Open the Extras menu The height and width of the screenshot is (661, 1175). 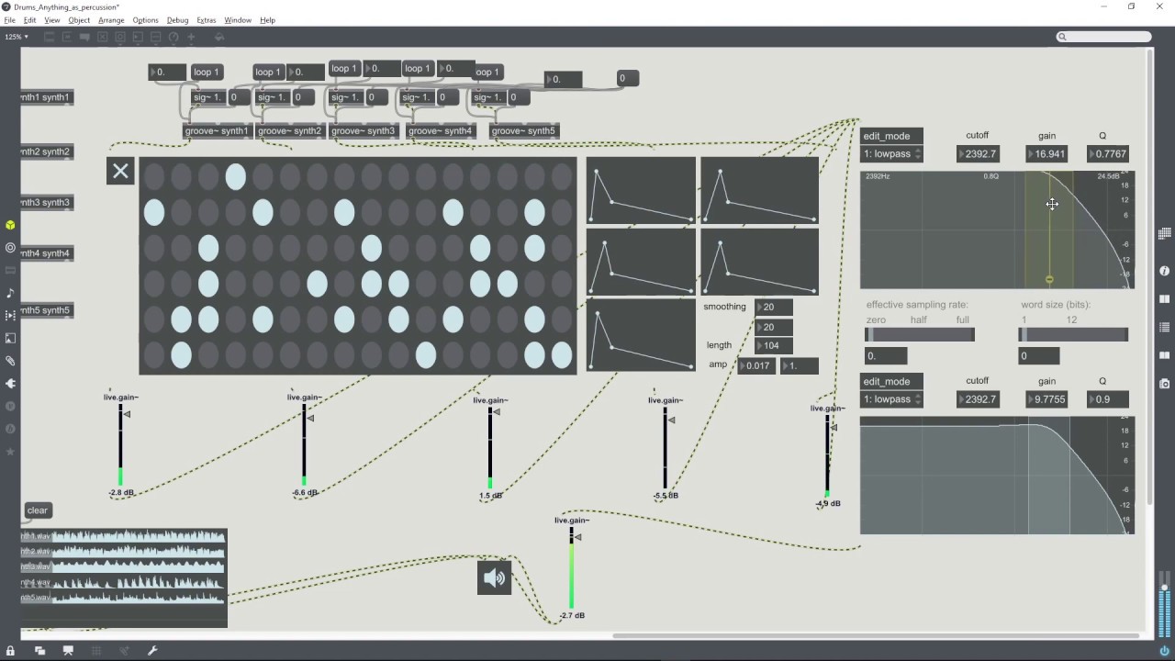[207, 20]
